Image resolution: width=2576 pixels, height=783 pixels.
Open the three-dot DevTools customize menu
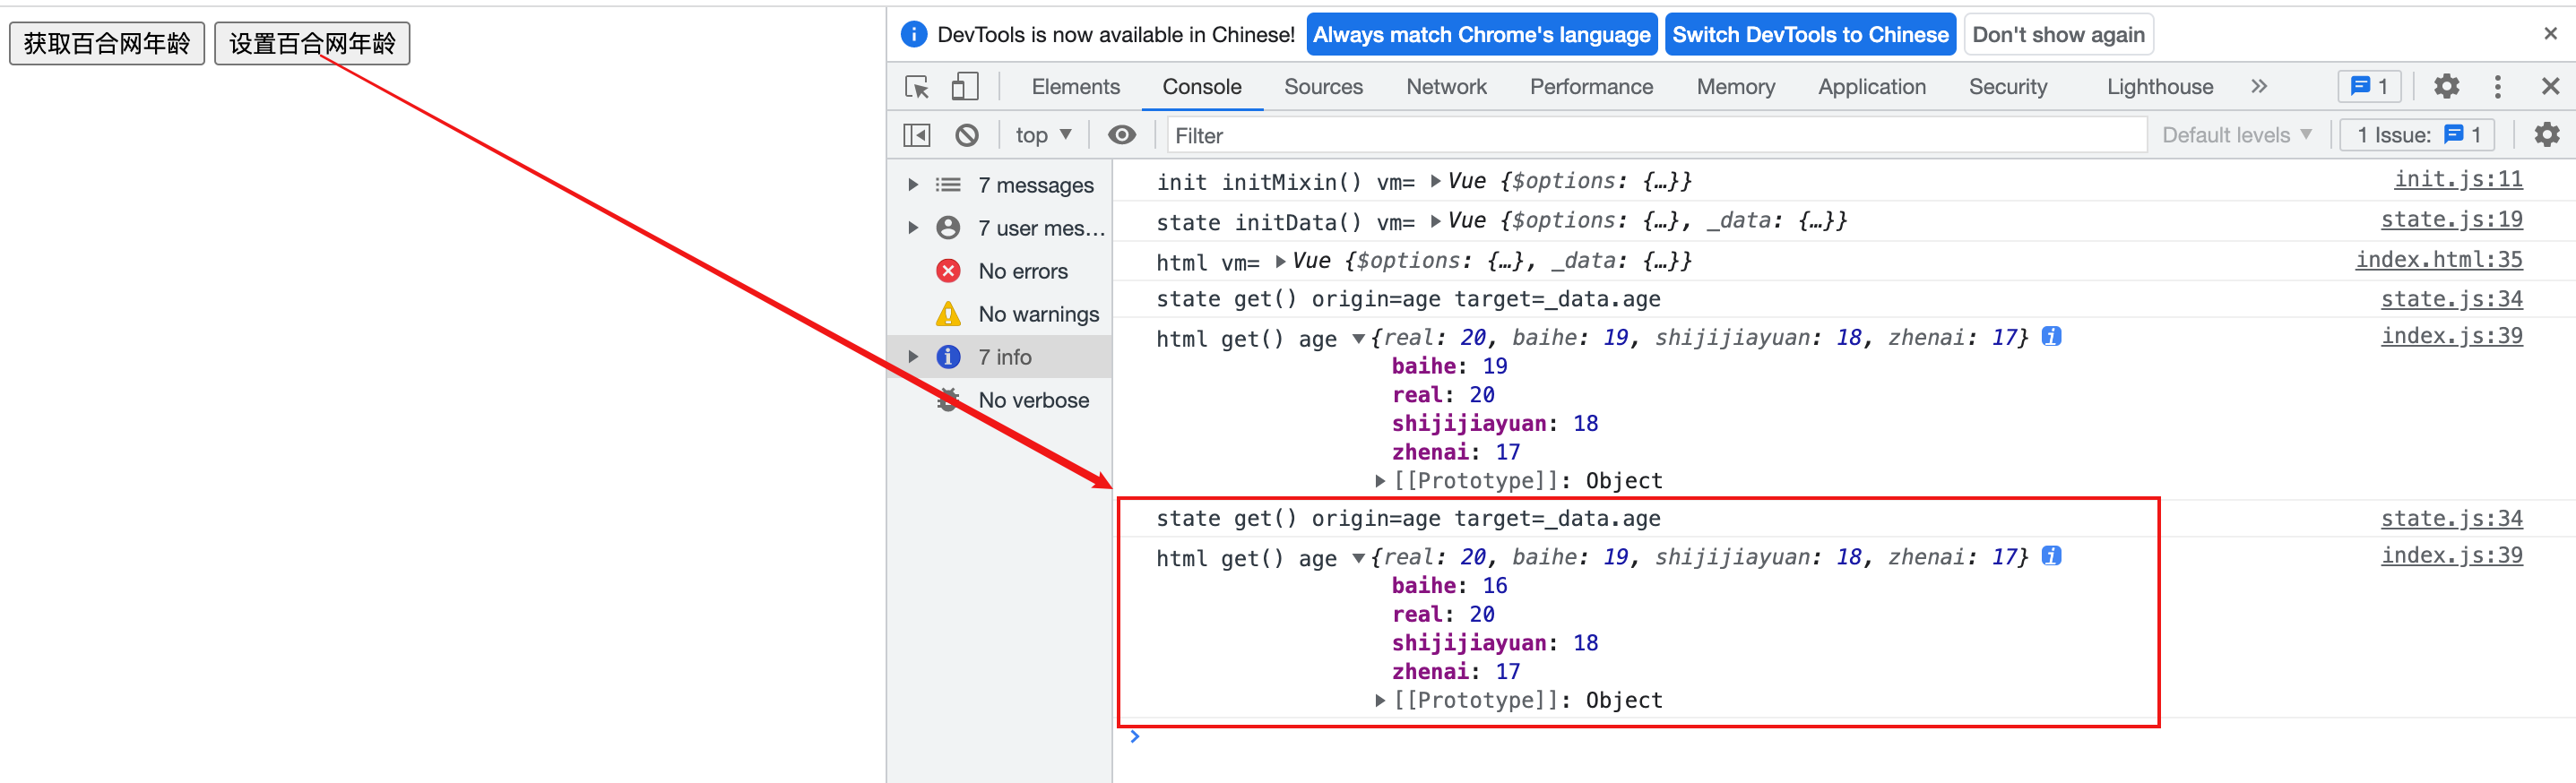point(2498,87)
